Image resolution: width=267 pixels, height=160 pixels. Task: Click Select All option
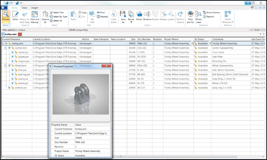(56, 21)
